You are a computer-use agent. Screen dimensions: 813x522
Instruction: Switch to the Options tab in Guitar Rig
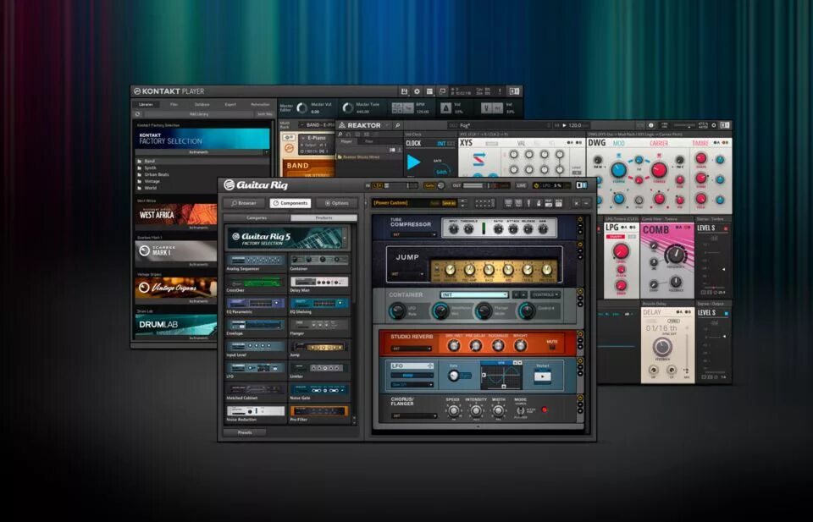(x=336, y=203)
